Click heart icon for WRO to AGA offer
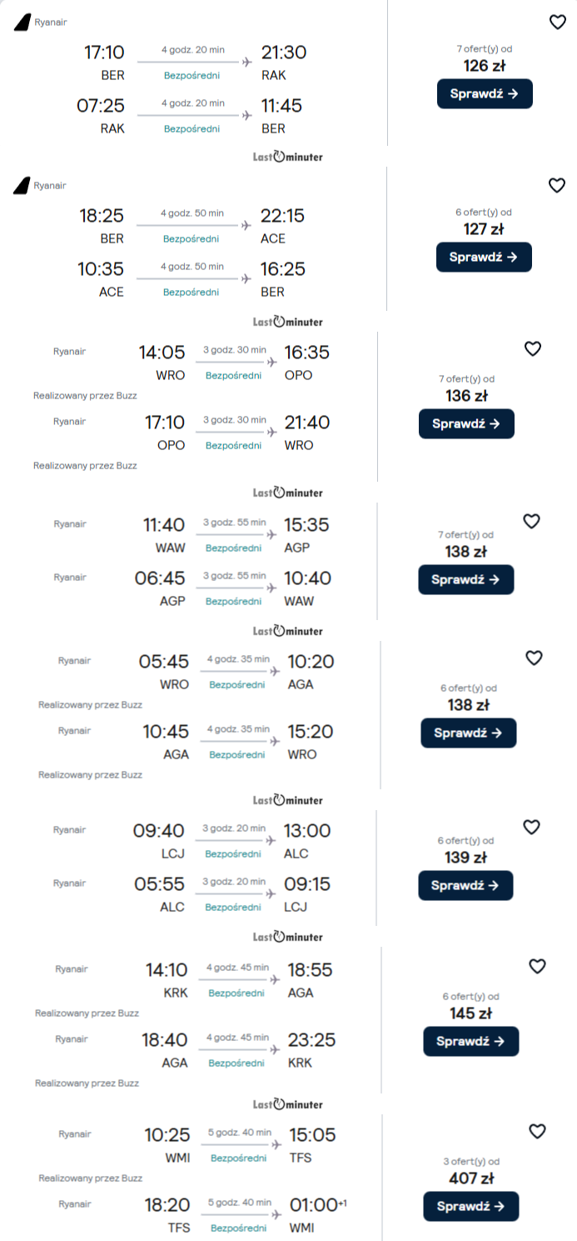This screenshot has height=1241, width=577. [534, 658]
